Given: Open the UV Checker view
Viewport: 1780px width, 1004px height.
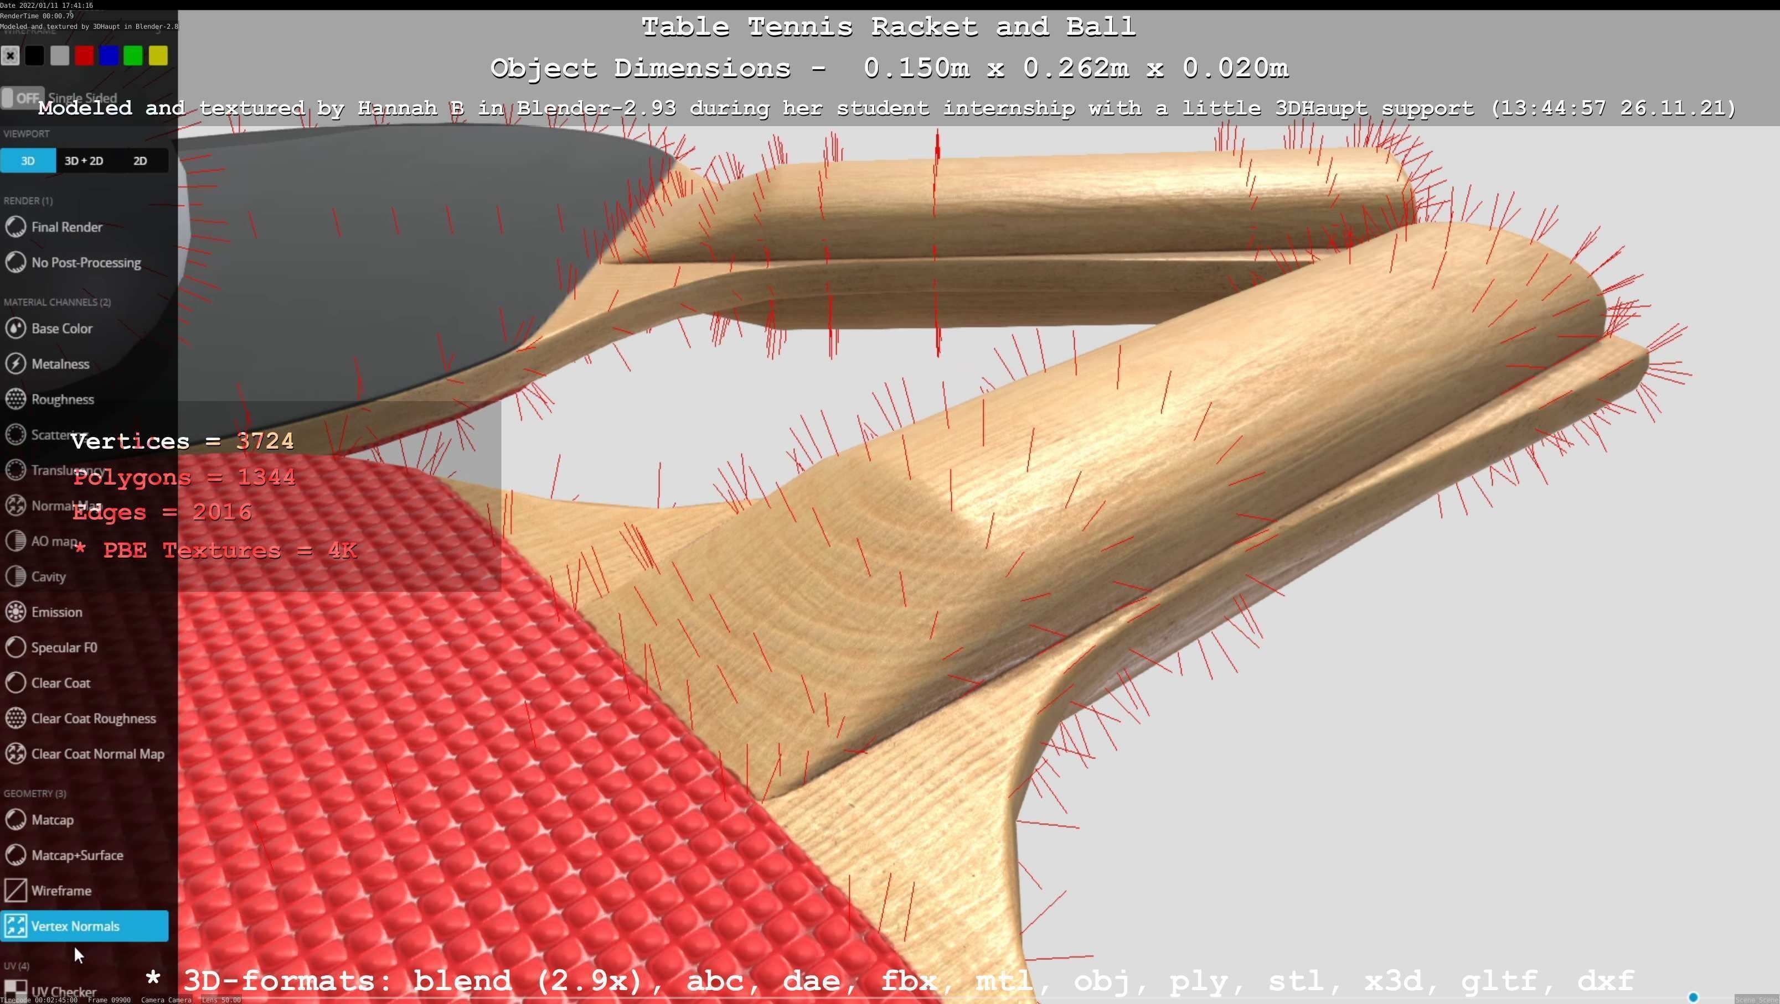Looking at the screenshot, I should [x=50, y=992].
